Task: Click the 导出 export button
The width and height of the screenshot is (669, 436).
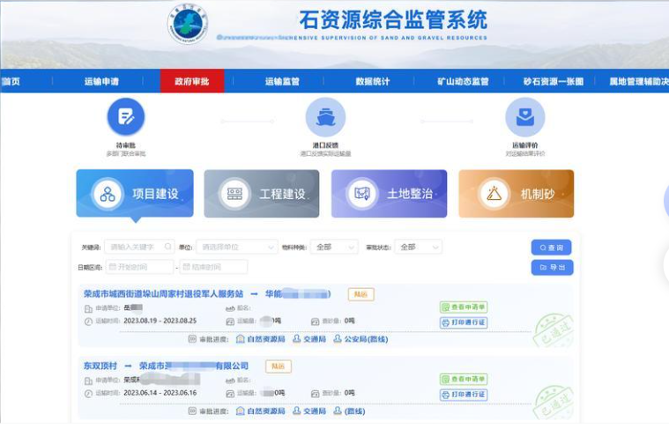Action: click(x=552, y=267)
